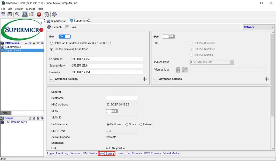Image resolution: width=276 pixels, height=161 pixels.
Task: Click the refresh icon in IPMI Domain header
Action: pos(42,43)
